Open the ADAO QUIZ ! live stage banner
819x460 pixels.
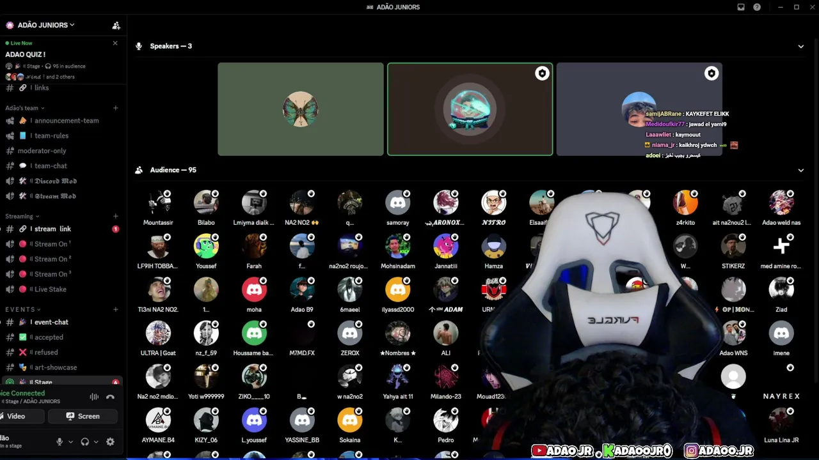[62, 61]
